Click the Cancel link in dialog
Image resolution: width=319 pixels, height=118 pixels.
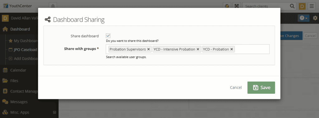(236, 87)
